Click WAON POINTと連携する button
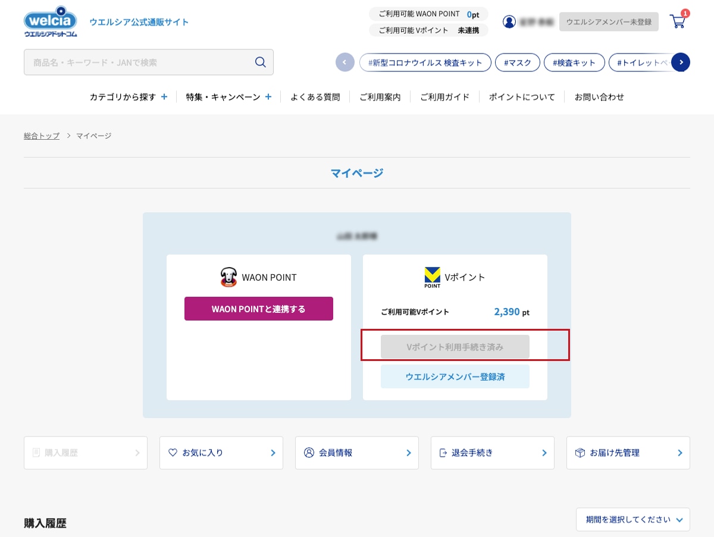This screenshot has height=537, width=714. pyautogui.click(x=259, y=309)
